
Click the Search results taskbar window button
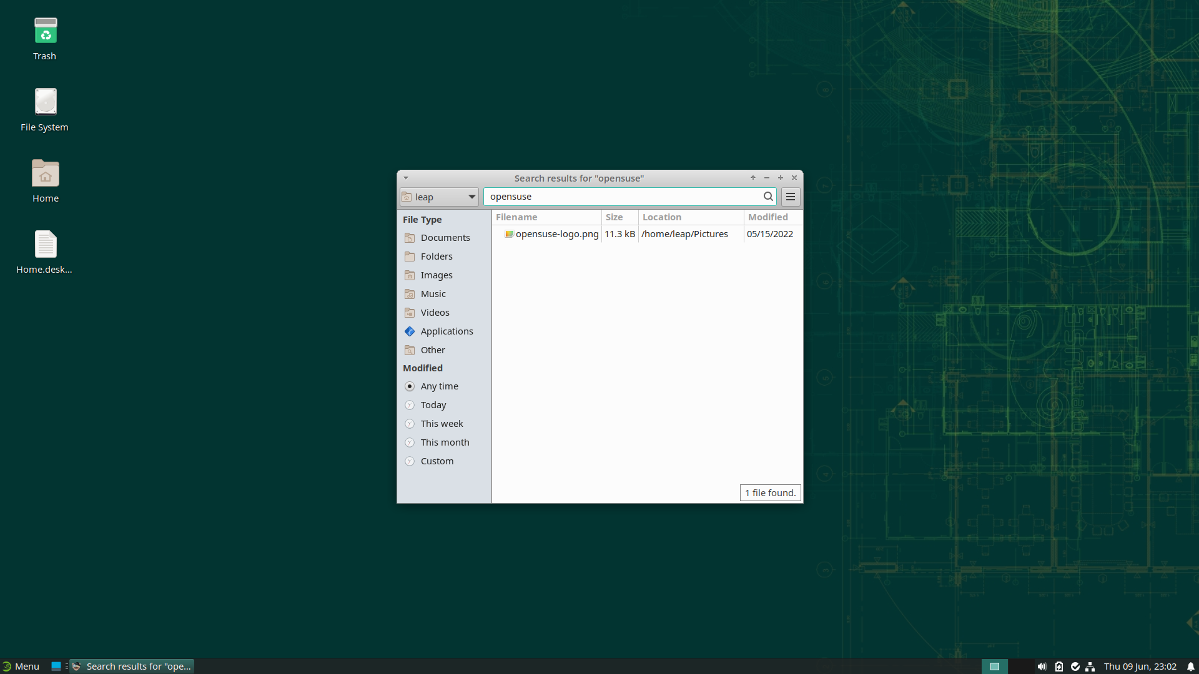pyautogui.click(x=132, y=667)
